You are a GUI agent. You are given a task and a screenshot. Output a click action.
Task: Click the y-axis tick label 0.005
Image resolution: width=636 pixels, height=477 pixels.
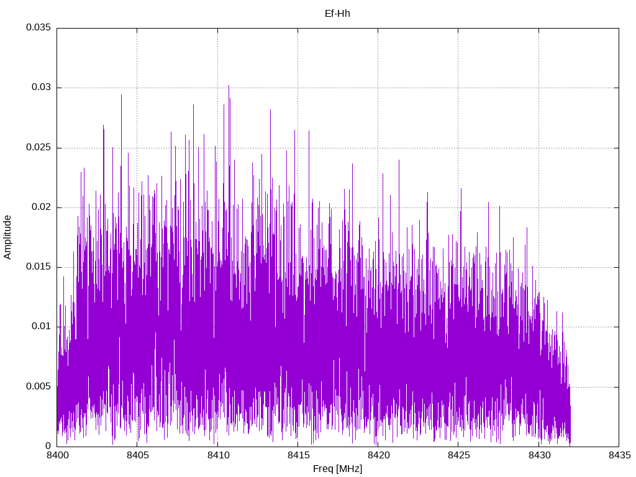point(39,386)
